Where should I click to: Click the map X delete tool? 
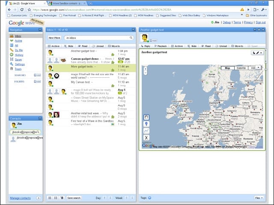146,138
